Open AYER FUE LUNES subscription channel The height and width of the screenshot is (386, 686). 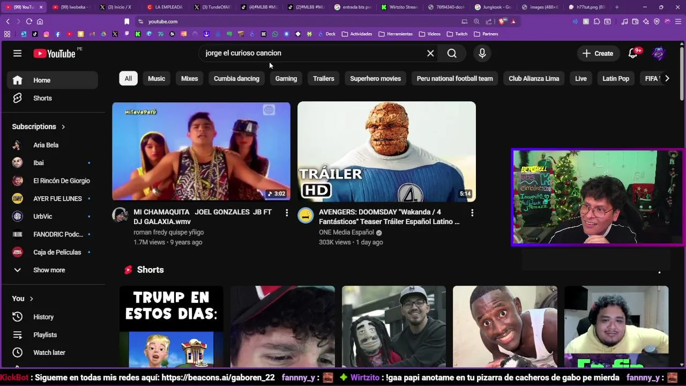[x=52, y=198]
